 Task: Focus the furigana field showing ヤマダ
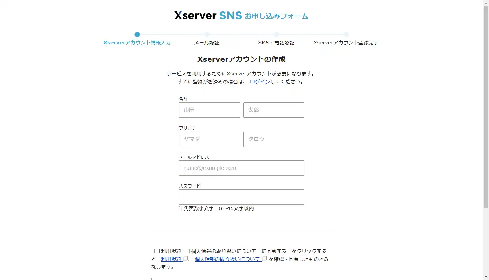[x=209, y=139]
